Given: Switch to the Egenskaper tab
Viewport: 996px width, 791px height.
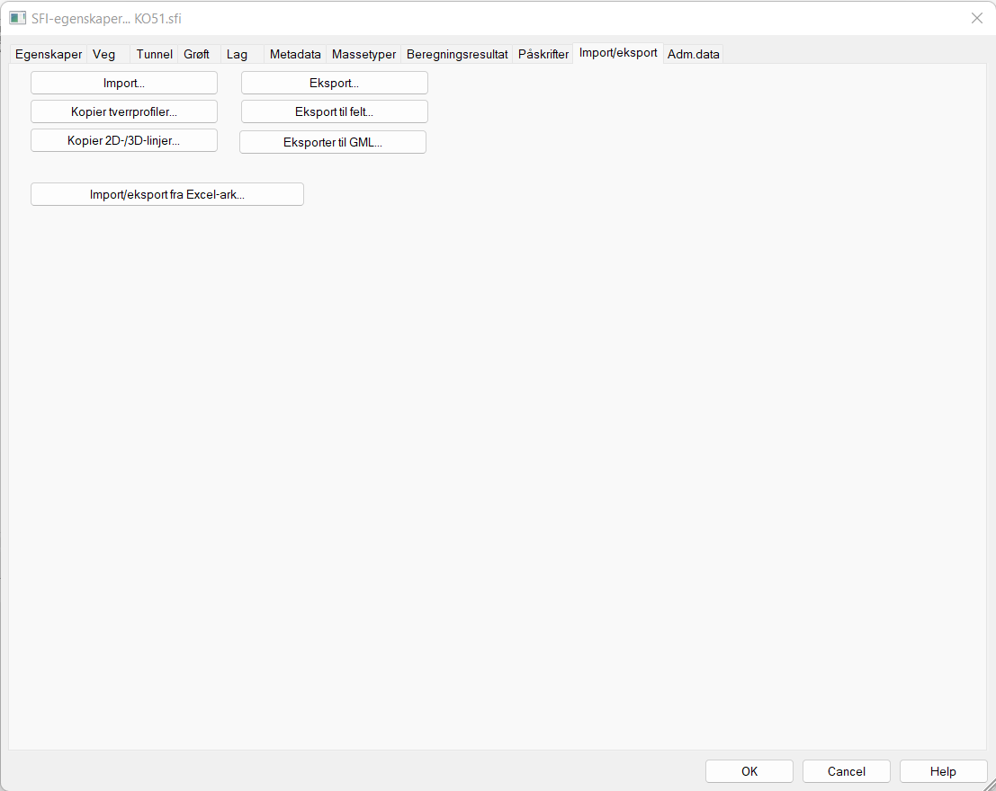Looking at the screenshot, I should pos(49,55).
